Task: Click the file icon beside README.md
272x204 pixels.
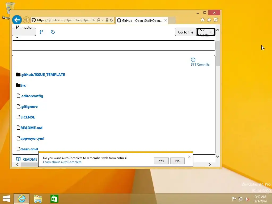Action: 18,128
